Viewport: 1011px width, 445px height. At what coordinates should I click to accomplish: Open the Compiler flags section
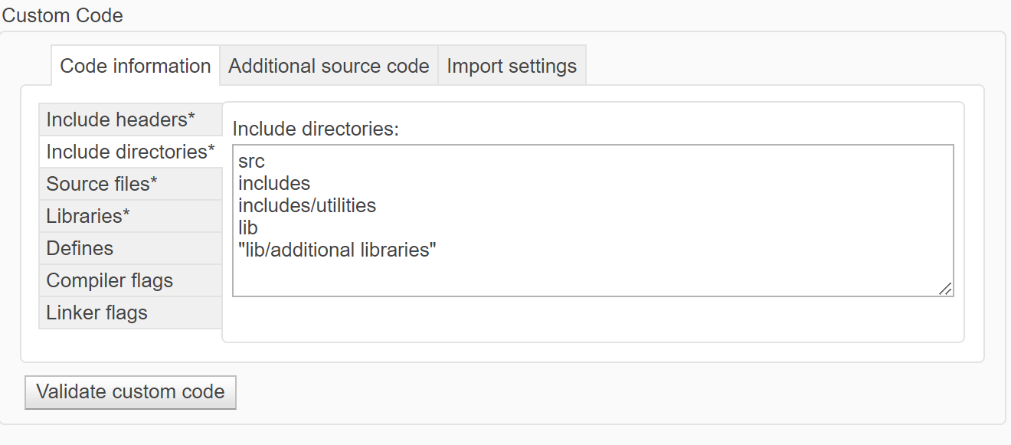110,280
